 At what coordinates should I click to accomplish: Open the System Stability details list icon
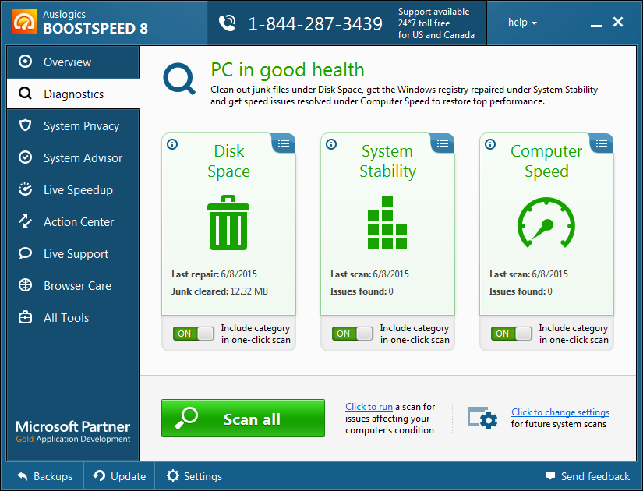coord(443,143)
